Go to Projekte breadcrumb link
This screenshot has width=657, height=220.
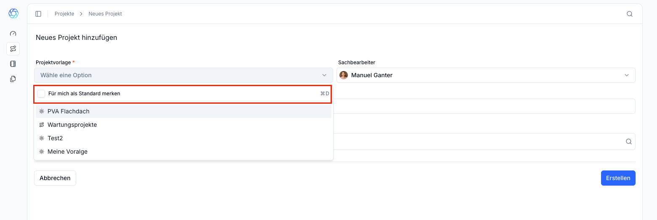coord(64,14)
